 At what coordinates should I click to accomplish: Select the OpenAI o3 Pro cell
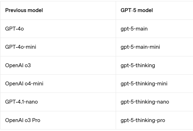tap(23, 120)
